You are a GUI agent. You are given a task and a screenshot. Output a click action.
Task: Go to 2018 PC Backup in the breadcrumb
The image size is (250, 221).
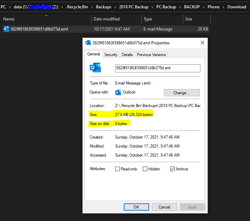point(134,7)
